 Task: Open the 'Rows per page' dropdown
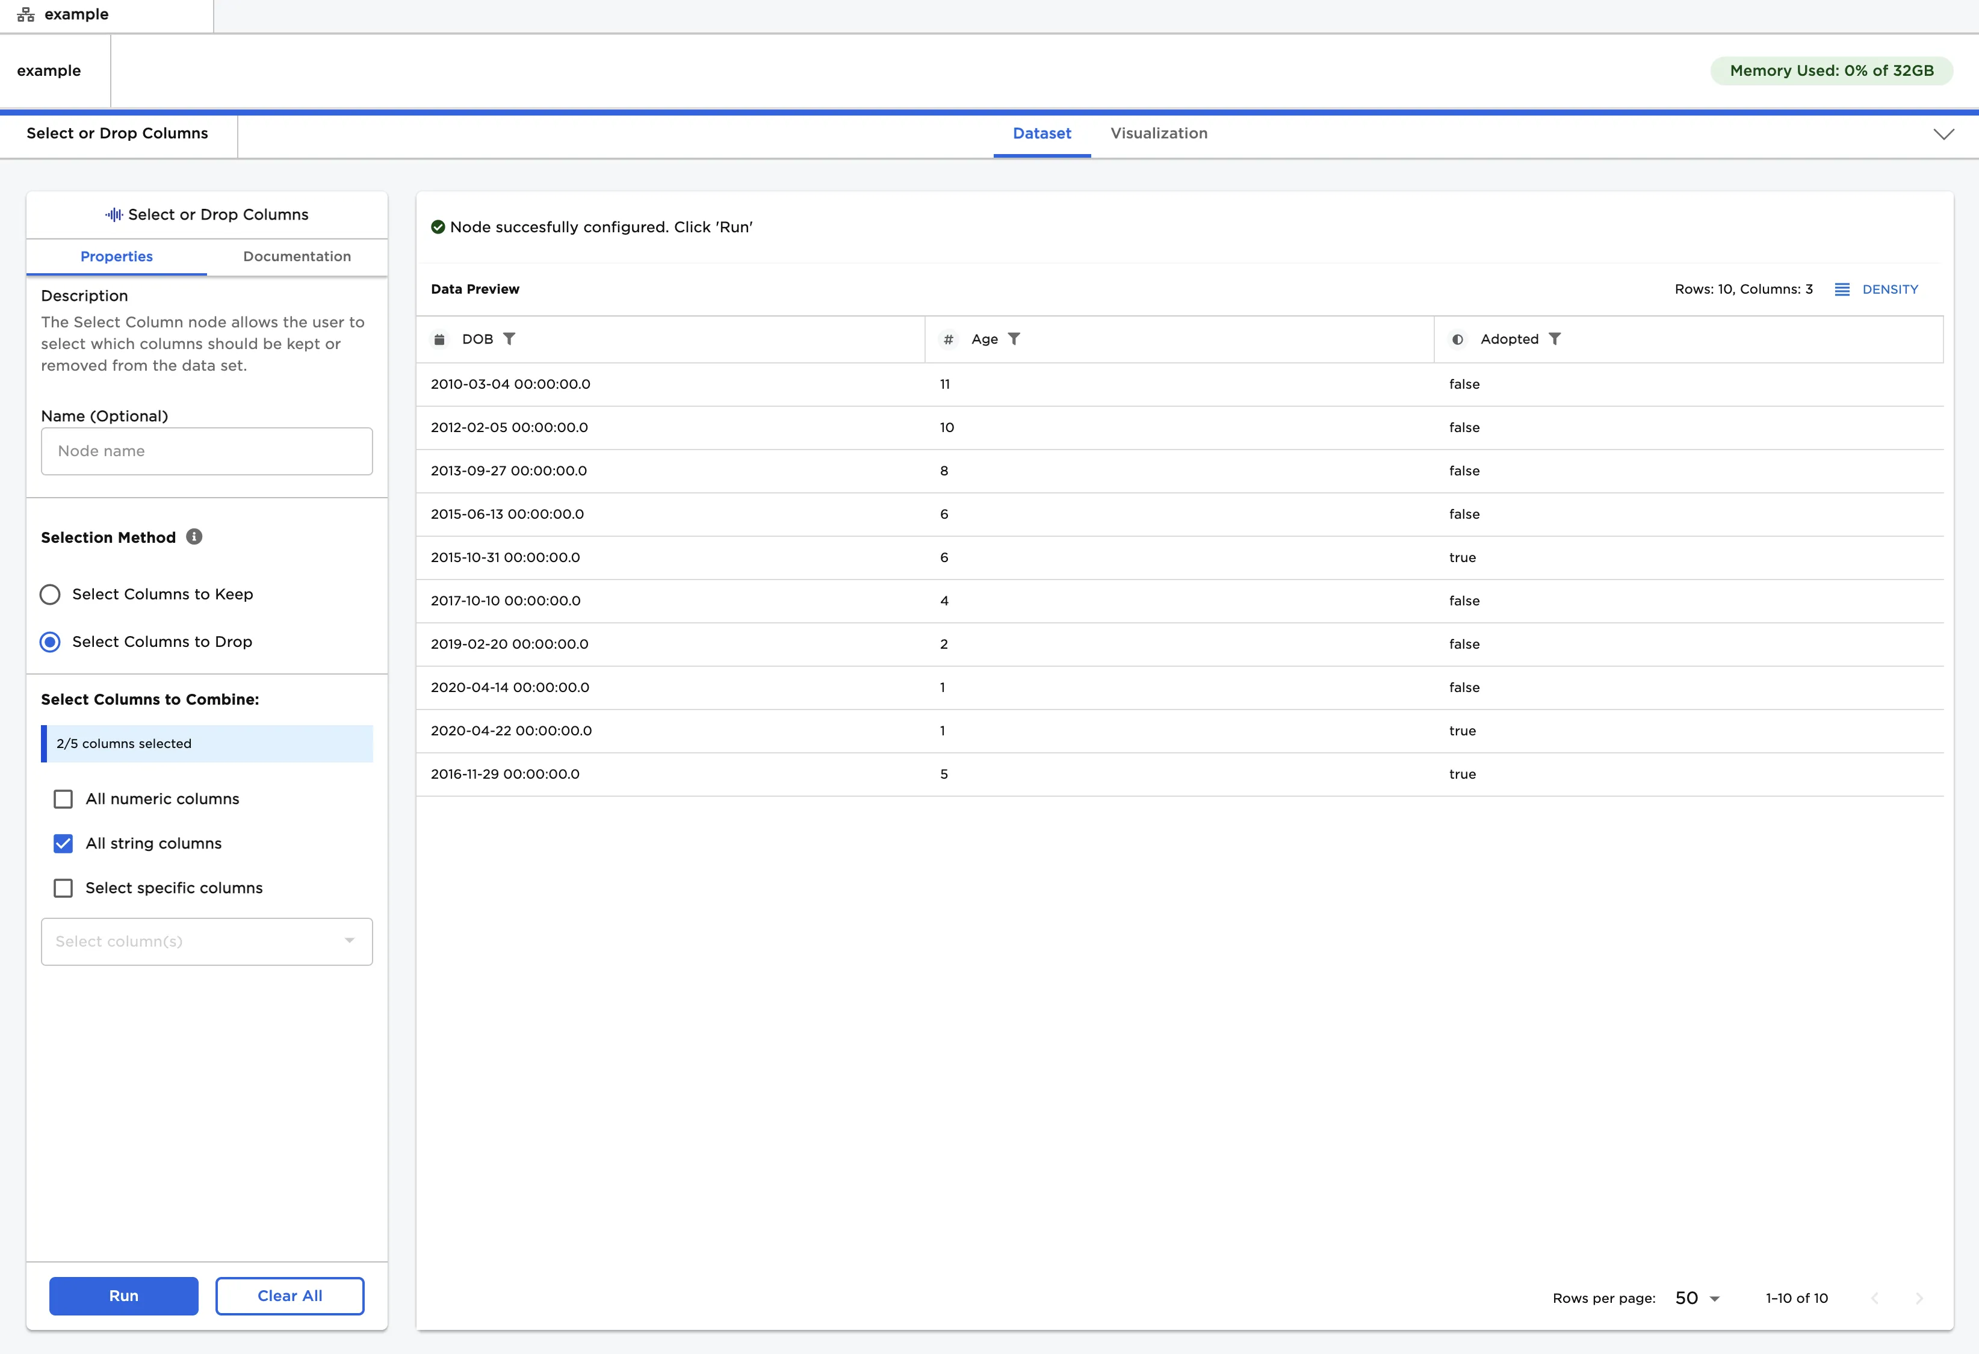pos(1694,1297)
